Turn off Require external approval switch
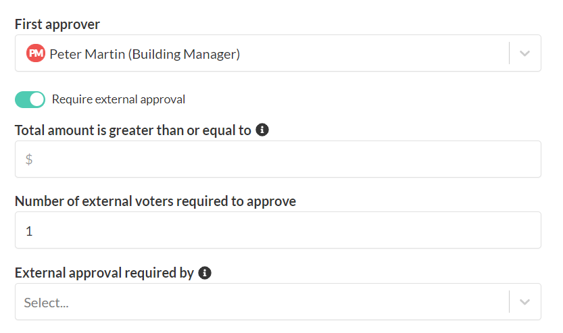The image size is (563, 333). pyautogui.click(x=30, y=99)
